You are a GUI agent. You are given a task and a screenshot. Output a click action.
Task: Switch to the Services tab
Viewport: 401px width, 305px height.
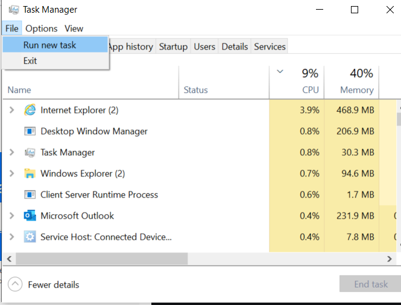click(x=270, y=47)
